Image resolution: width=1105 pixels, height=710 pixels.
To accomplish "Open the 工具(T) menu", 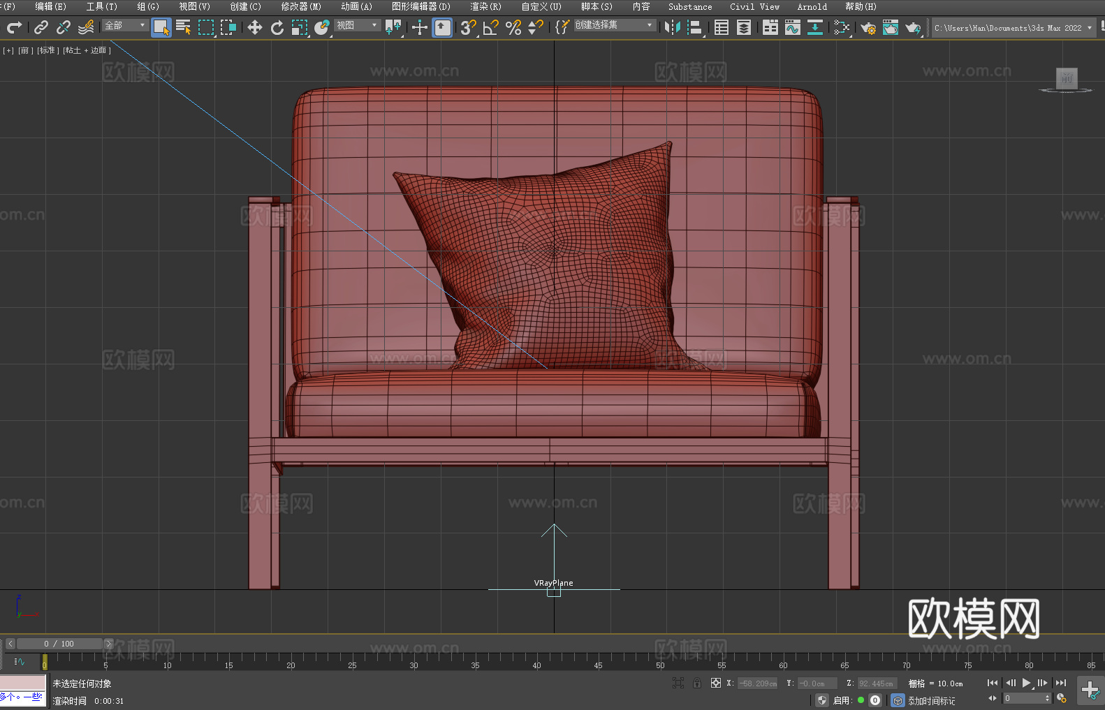I will click(101, 6).
